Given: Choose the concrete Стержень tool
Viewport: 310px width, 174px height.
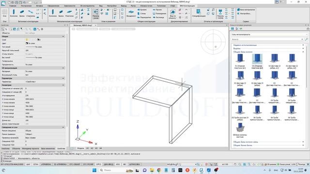Looking at the screenshot, I should [31, 13].
